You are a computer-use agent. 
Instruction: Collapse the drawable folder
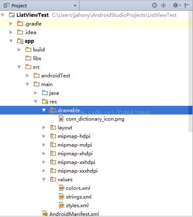[44, 110]
